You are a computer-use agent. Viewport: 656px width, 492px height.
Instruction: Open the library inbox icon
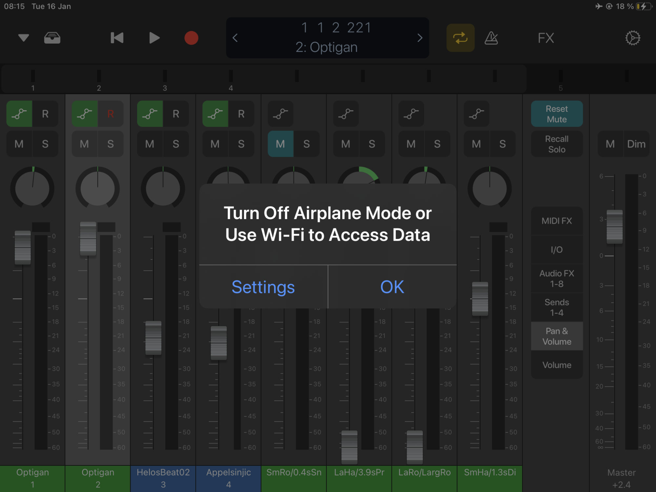52,38
